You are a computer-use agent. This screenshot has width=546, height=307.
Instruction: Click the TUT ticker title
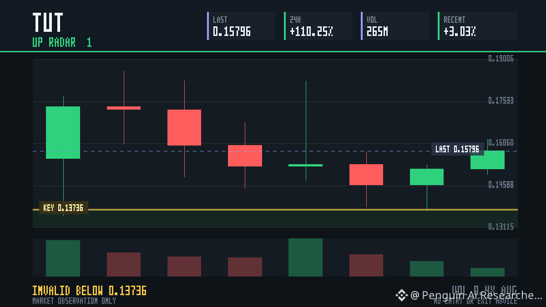click(x=48, y=22)
